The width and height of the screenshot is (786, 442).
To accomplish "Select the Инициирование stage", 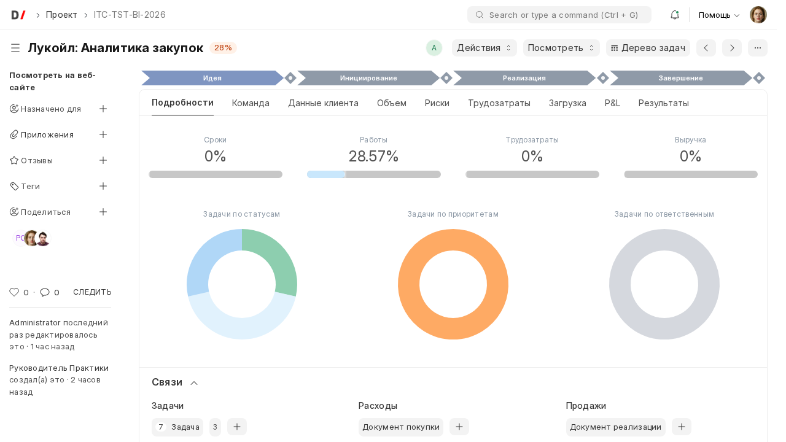I will 368,78.
